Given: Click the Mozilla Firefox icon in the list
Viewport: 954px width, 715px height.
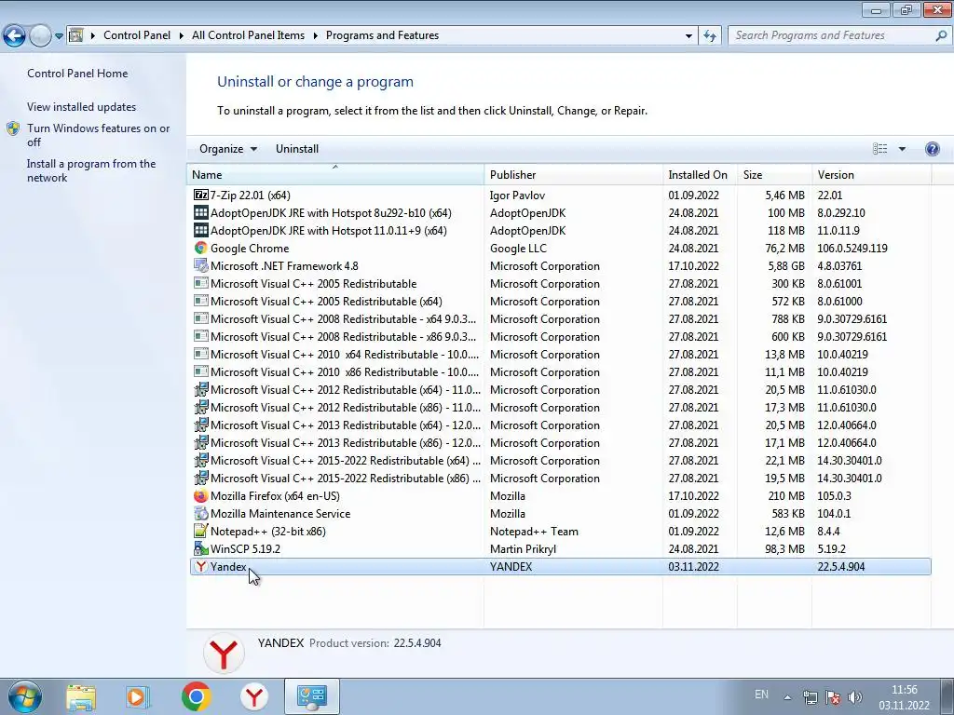Looking at the screenshot, I should coord(201,496).
